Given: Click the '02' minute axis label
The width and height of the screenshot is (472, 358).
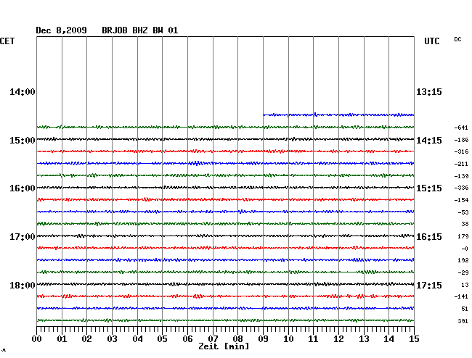Looking at the screenshot, I should 86,339.
